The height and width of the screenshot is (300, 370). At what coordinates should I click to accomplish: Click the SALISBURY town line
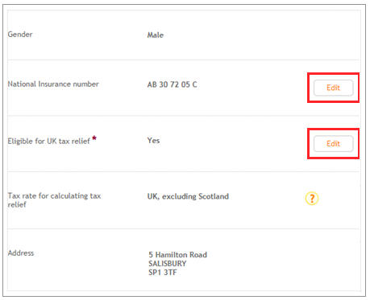(168, 264)
